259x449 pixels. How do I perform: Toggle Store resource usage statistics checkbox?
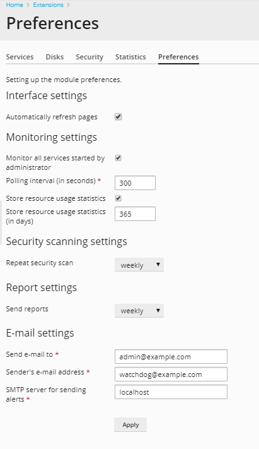click(118, 198)
